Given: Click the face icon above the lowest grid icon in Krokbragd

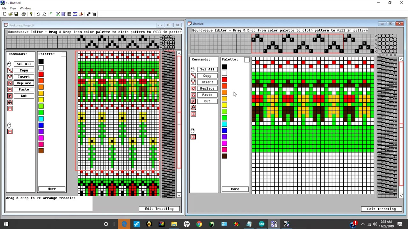Looking at the screenshot, I should [9, 125].
